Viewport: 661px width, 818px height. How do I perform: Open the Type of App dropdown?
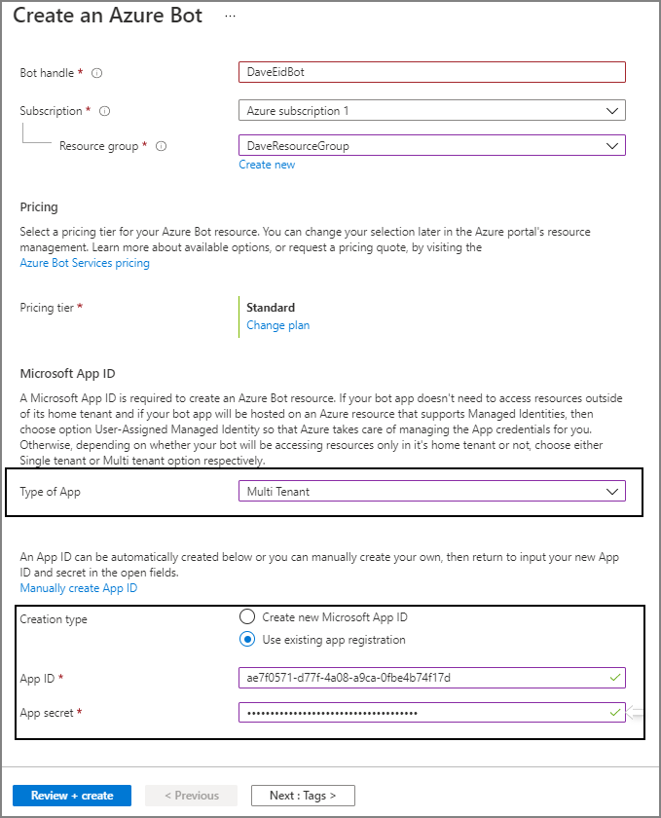pos(612,491)
